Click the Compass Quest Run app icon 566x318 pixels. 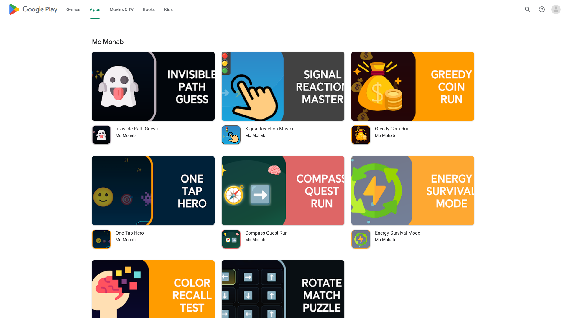pyautogui.click(x=231, y=239)
